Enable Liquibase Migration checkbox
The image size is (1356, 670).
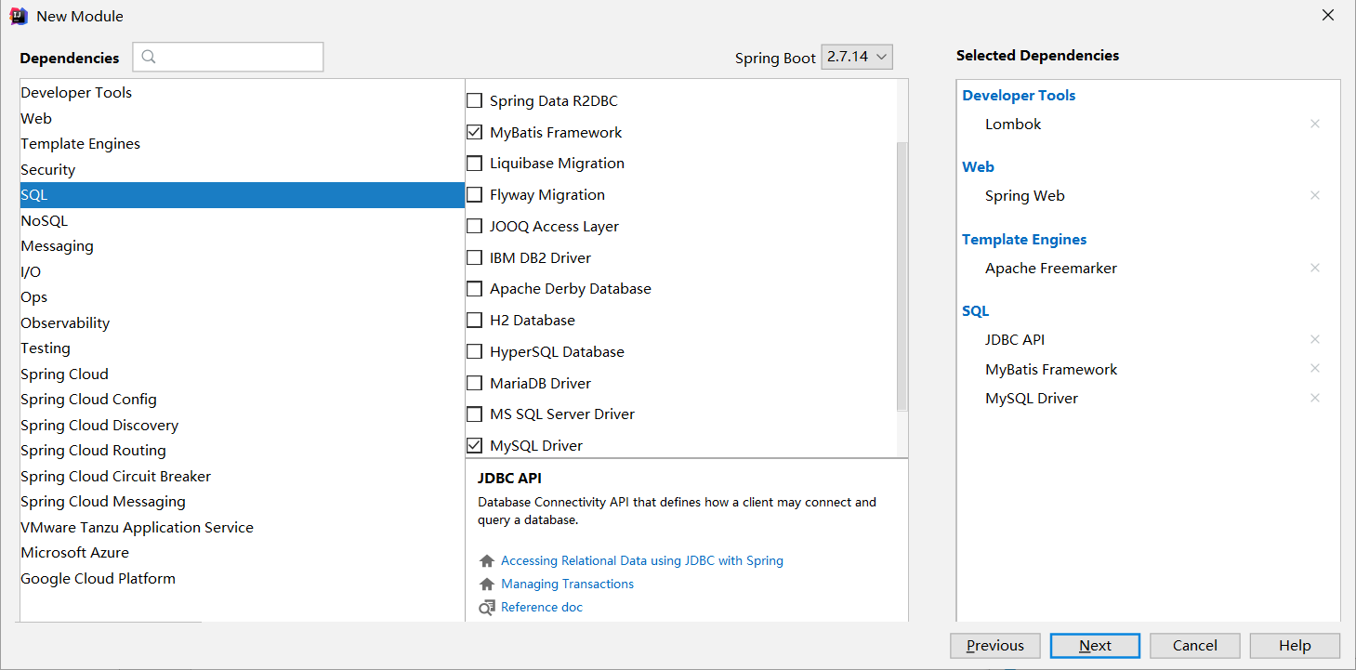pos(474,164)
